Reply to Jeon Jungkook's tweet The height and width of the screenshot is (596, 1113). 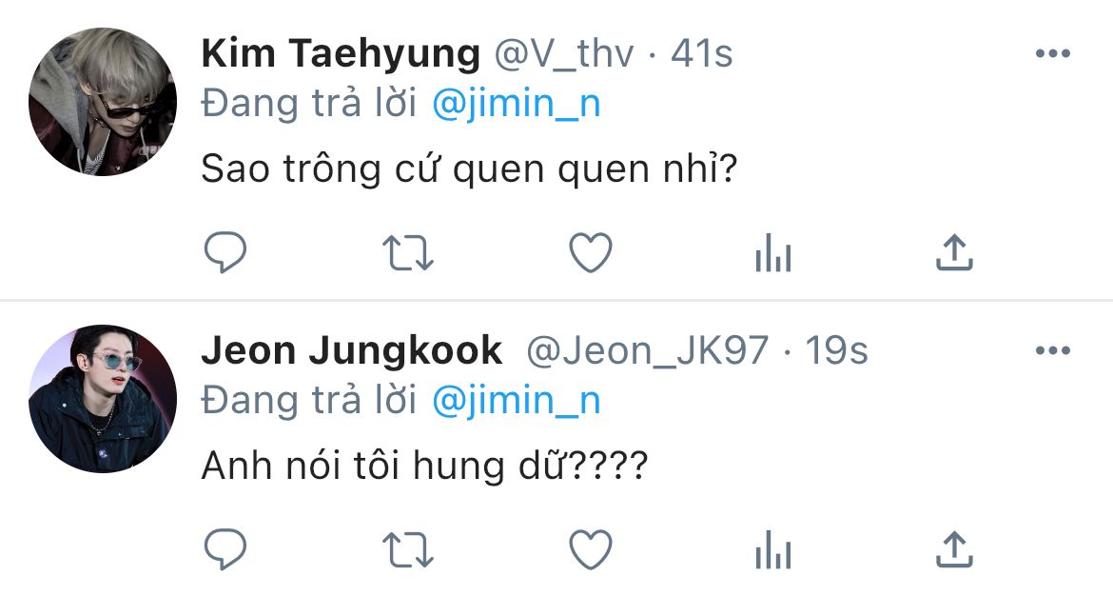point(225,549)
